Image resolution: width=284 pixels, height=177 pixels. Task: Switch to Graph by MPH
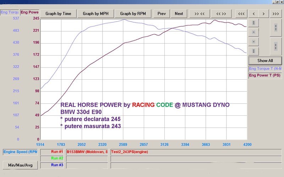point(95,14)
